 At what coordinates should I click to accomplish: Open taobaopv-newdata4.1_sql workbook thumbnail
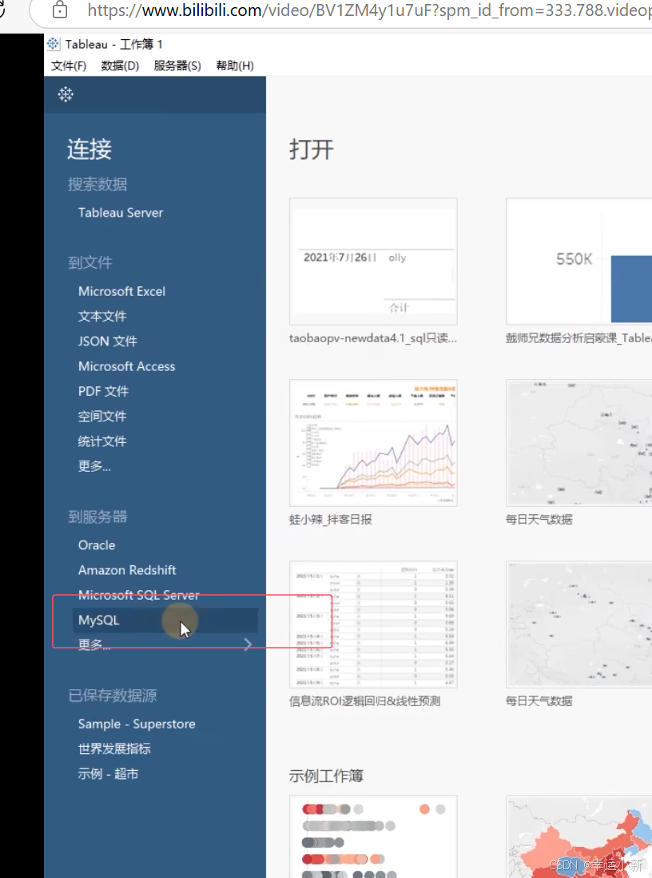pyautogui.click(x=373, y=261)
